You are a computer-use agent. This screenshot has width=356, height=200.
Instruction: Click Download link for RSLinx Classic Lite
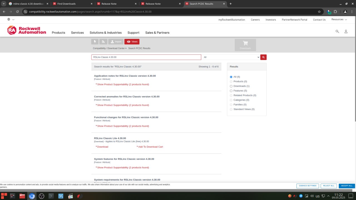102,147
